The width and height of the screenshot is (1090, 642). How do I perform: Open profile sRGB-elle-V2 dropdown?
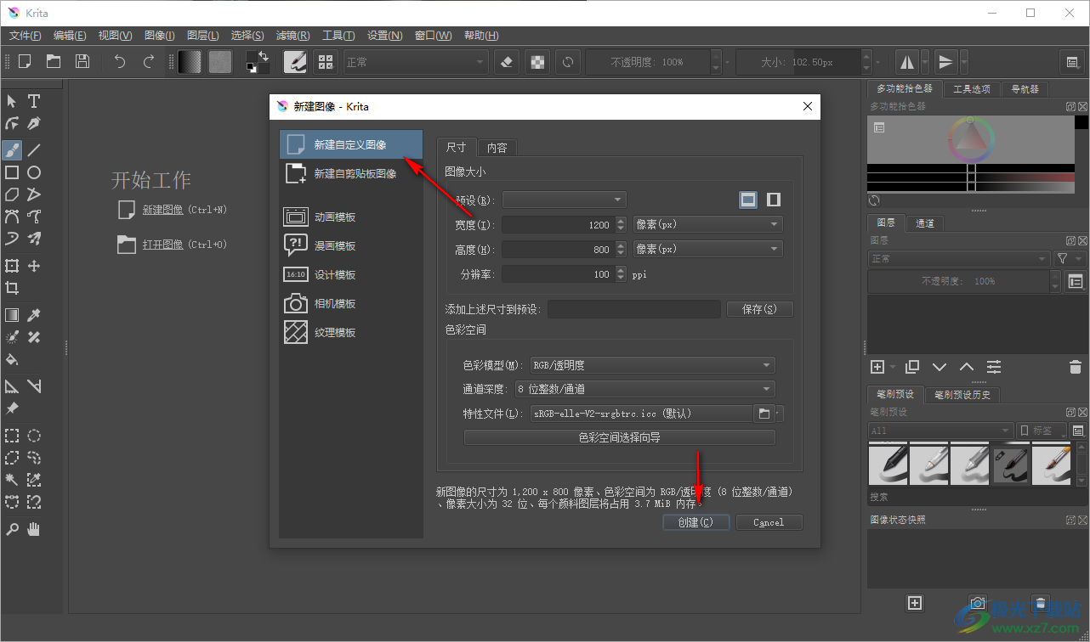point(640,414)
